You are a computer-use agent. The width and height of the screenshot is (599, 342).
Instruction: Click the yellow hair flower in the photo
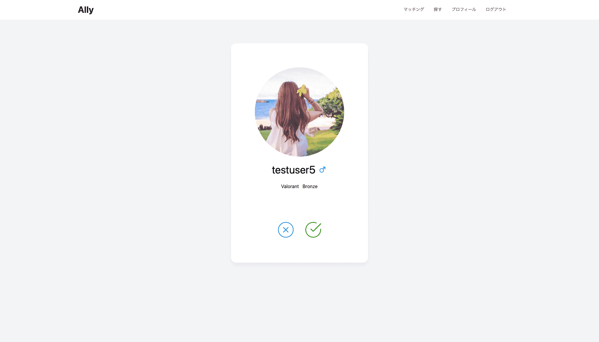coord(302,90)
